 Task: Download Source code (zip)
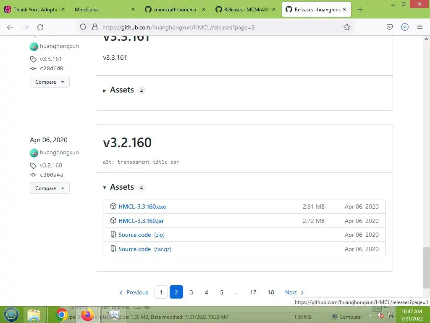[142, 235]
